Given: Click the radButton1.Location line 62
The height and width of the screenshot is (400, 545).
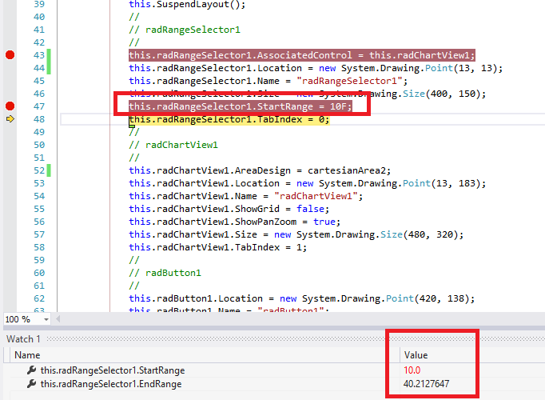Looking at the screenshot, I should click(x=302, y=298).
